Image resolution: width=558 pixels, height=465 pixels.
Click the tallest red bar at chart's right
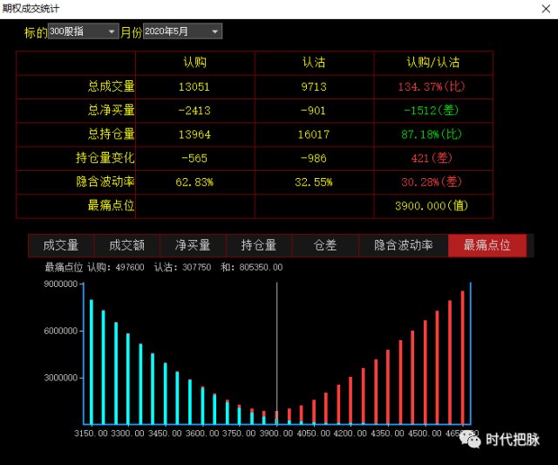coord(462,358)
